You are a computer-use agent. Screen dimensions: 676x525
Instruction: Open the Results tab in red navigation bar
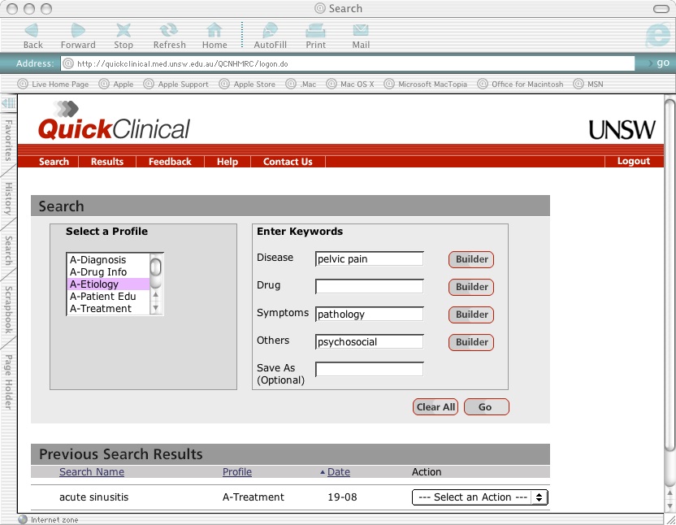pos(107,162)
